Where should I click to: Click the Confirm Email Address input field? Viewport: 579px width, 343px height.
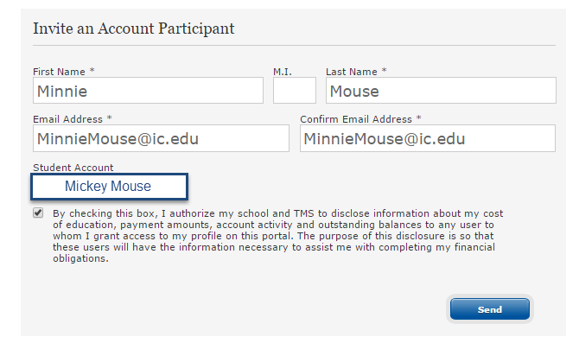pos(428,138)
